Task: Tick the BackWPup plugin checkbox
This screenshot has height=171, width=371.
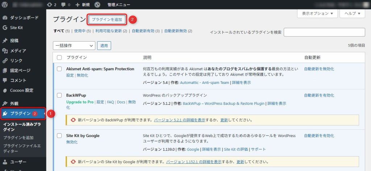Action: click(x=59, y=95)
